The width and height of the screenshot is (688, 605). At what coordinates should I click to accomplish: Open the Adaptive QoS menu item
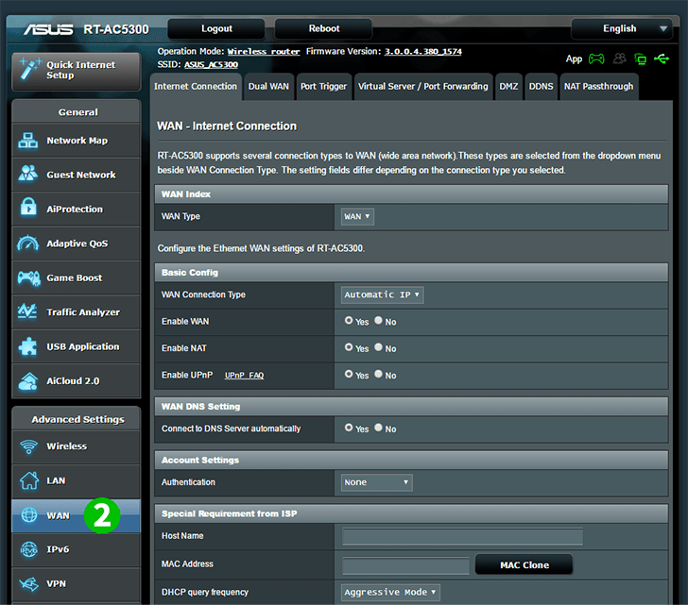(77, 244)
